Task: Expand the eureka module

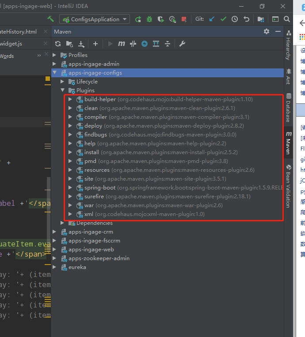Action: click(x=55, y=267)
